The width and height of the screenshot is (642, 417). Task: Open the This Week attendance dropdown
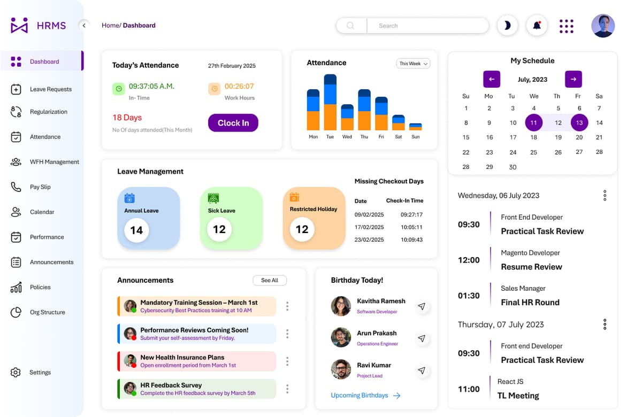pyautogui.click(x=412, y=63)
